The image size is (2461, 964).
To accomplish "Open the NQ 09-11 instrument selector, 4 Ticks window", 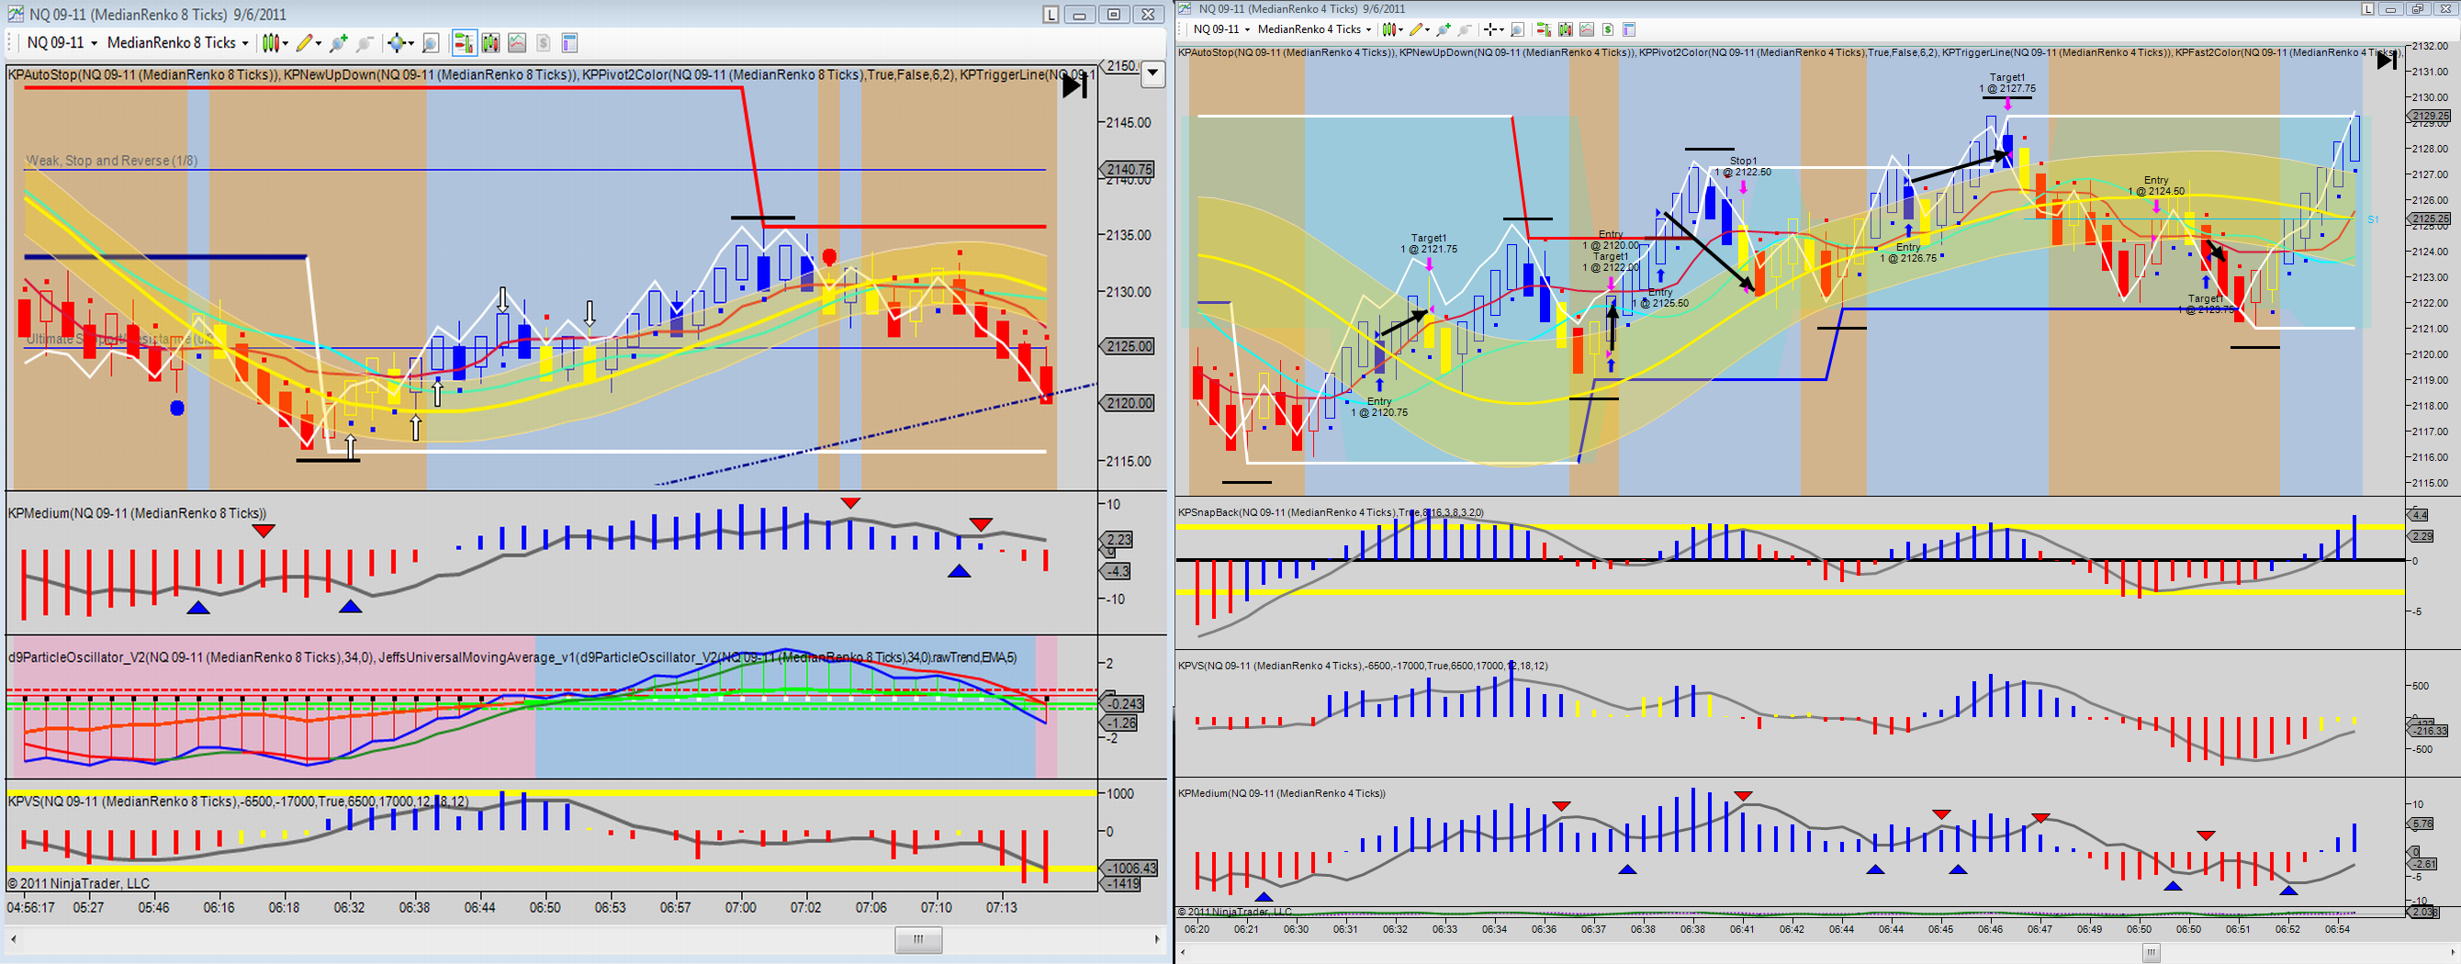I will [1222, 29].
